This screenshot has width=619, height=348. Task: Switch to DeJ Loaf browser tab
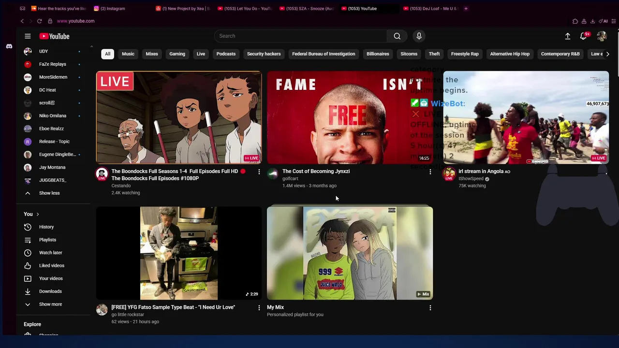coord(430,8)
